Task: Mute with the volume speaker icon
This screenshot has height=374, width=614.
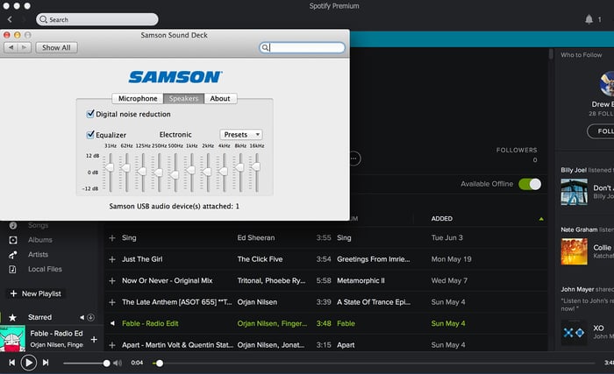Action: click(x=118, y=363)
